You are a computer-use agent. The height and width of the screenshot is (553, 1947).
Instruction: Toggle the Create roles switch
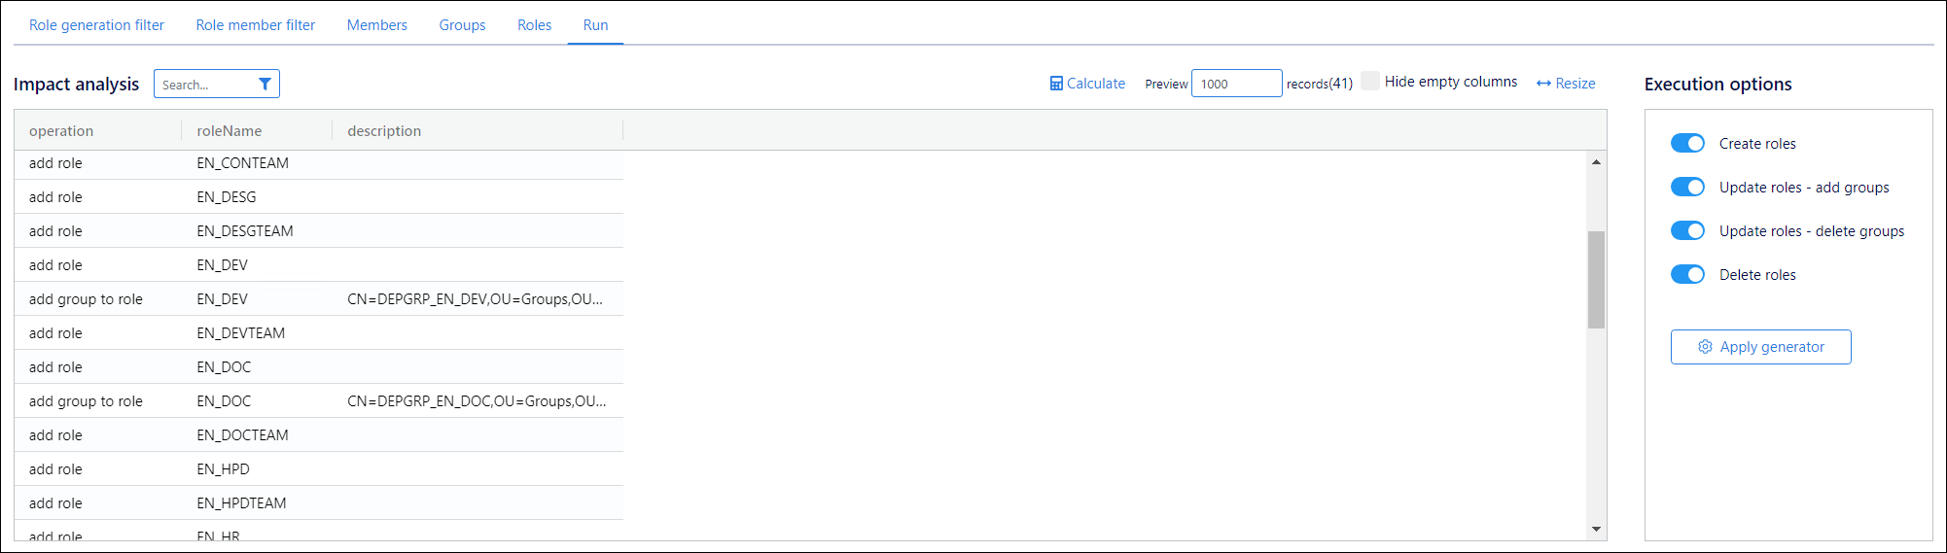(1687, 144)
